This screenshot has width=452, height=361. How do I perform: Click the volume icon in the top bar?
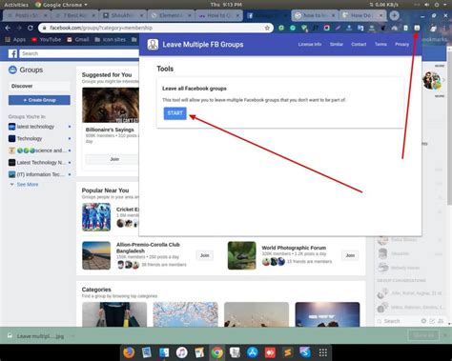click(427, 5)
